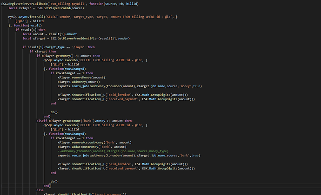Click the xTarget.addAccountMoney('bank', amount) line

pyautogui.click(x=92, y=147)
